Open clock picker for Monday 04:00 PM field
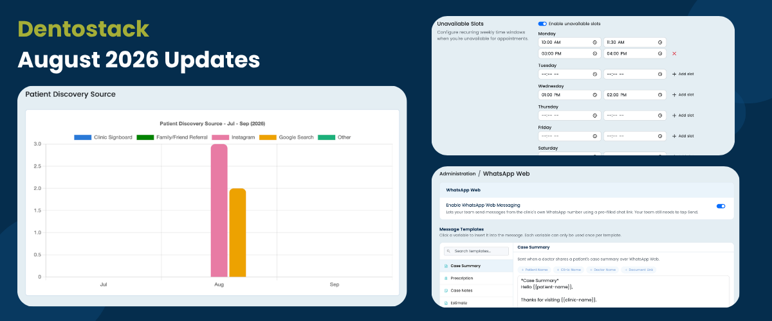Screen dimensions: 772x321 tap(660, 53)
